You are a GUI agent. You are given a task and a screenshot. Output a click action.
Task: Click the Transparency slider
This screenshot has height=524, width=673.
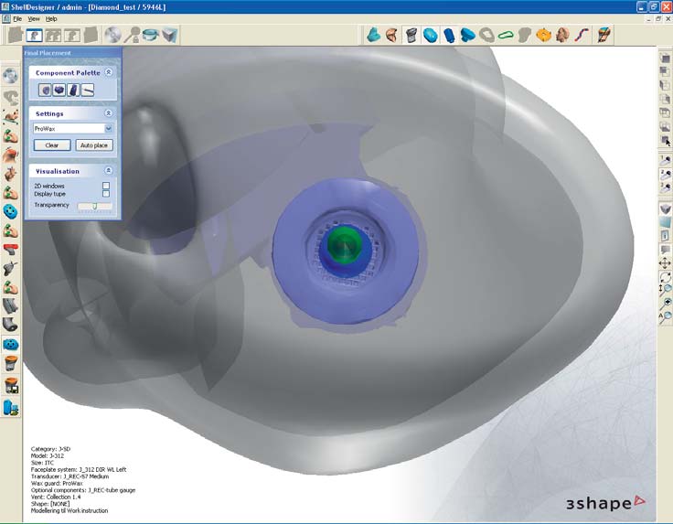[x=94, y=206]
